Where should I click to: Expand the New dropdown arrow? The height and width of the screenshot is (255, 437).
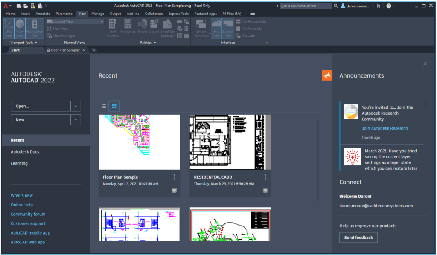[76, 120]
